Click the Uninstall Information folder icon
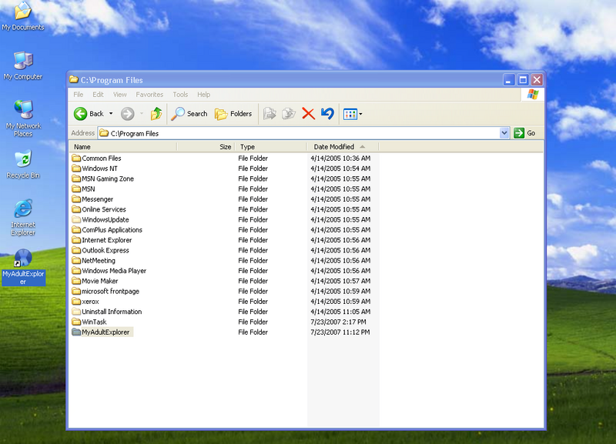The height and width of the screenshot is (444, 616). [x=76, y=312]
